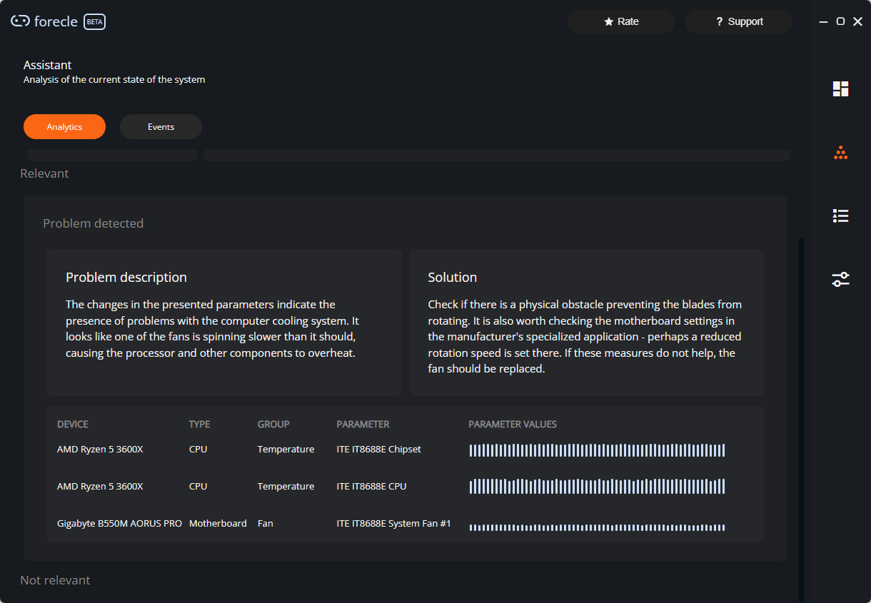
Task: Click the star Rate button
Action: tap(621, 21)
